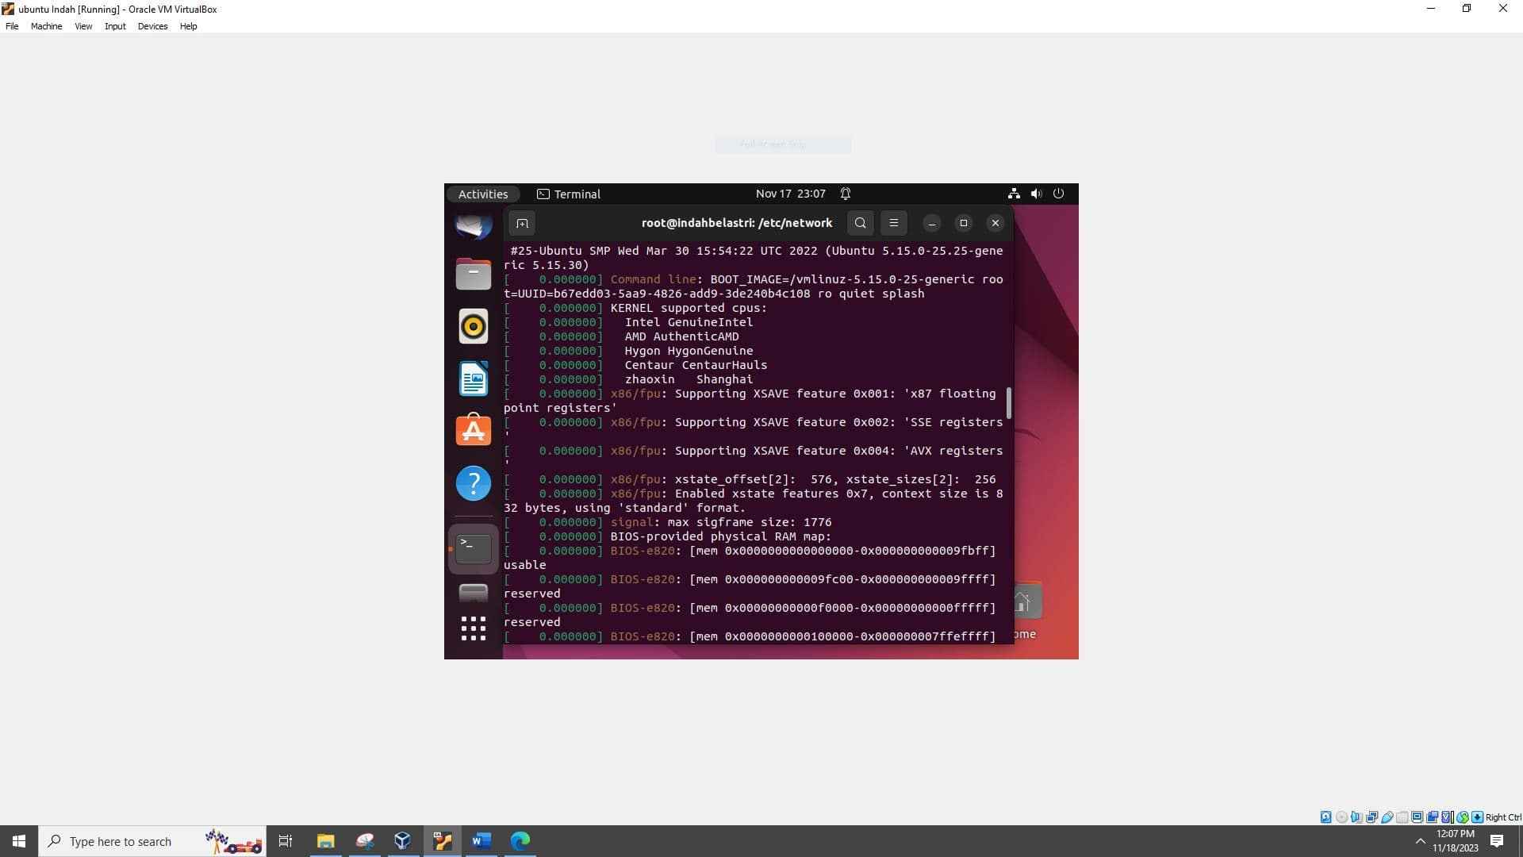Click 'BIOS-provided physical RAM map:' line
The width and height of the screenshot is (1523, 857).
(720, 536)
